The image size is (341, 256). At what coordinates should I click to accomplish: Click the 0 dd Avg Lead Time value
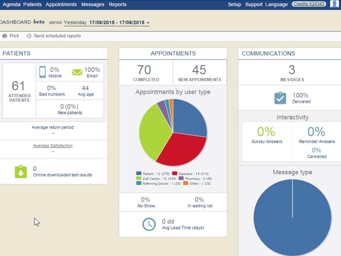[168, 221]
